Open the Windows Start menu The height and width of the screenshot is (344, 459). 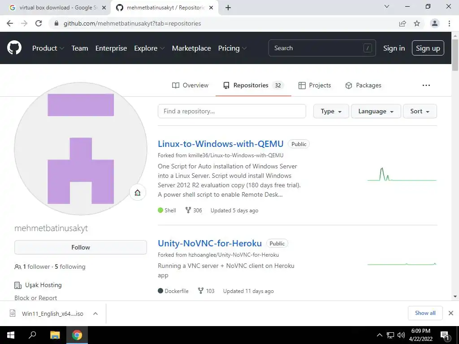click(x=11, y=335)
